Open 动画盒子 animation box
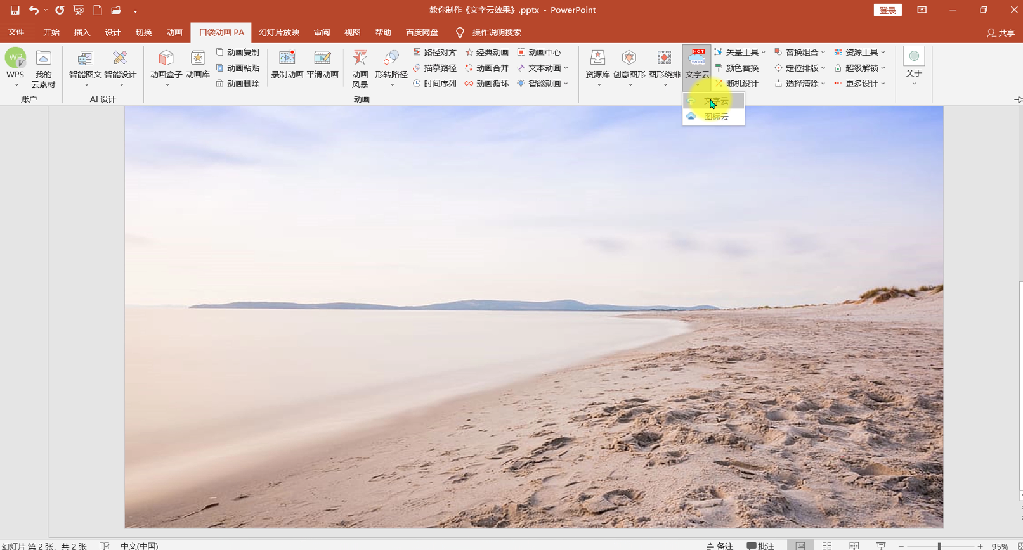The height and width of the screenshot is (550, 1023). (166, 68)
